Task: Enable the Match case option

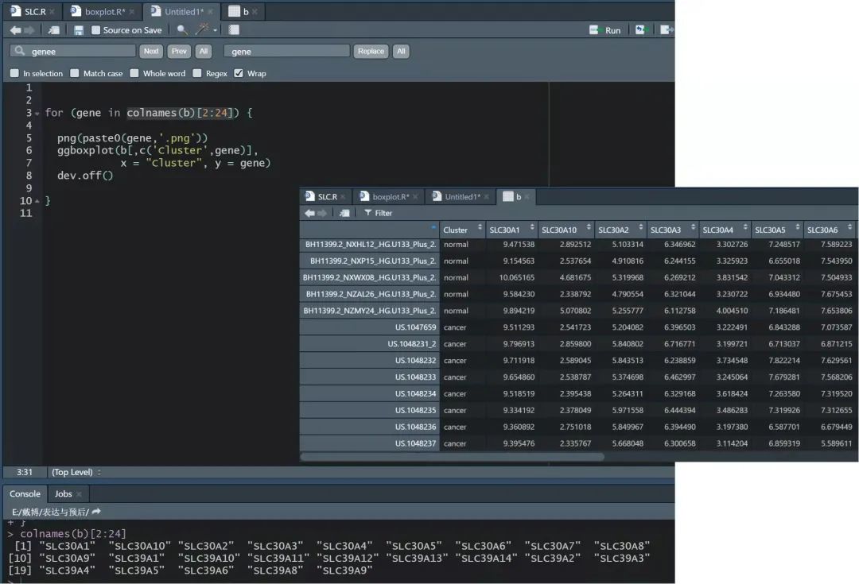Action: 75,73
